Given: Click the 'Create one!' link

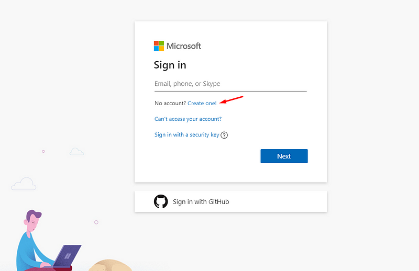Looking at the screenshot, I should (202, 104).
